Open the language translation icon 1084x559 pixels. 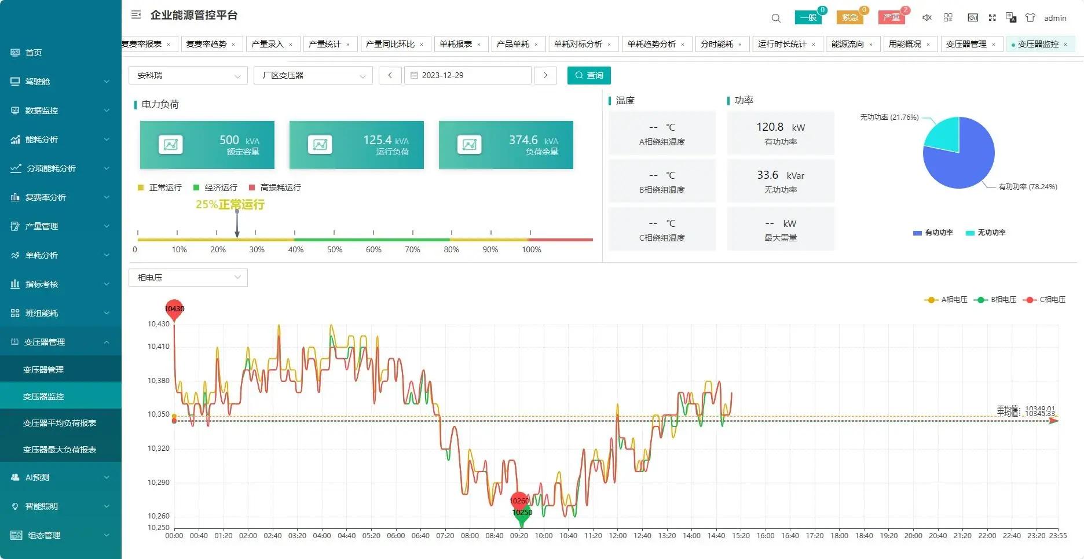[1011, 17]
